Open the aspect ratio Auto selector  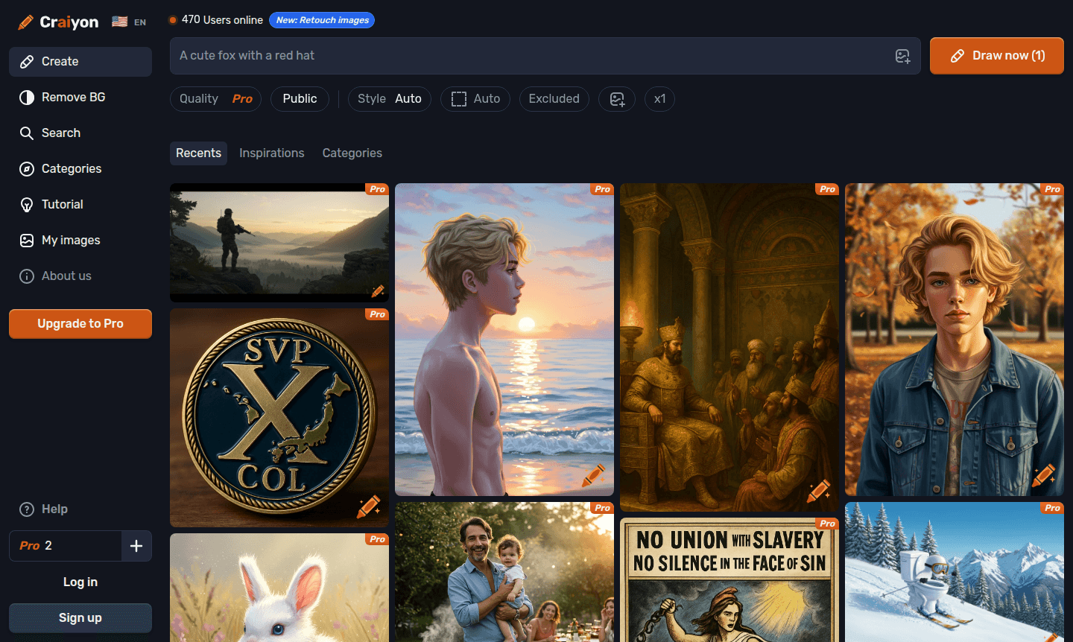[475, 99]
